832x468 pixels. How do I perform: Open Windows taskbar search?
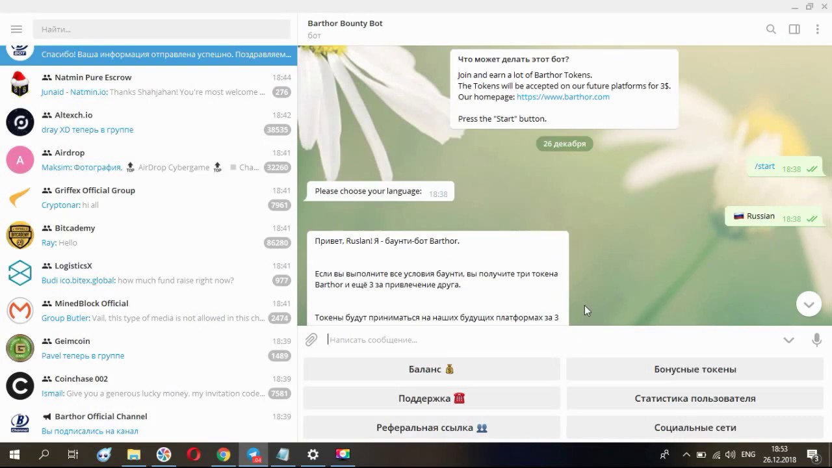click(44, 455)
